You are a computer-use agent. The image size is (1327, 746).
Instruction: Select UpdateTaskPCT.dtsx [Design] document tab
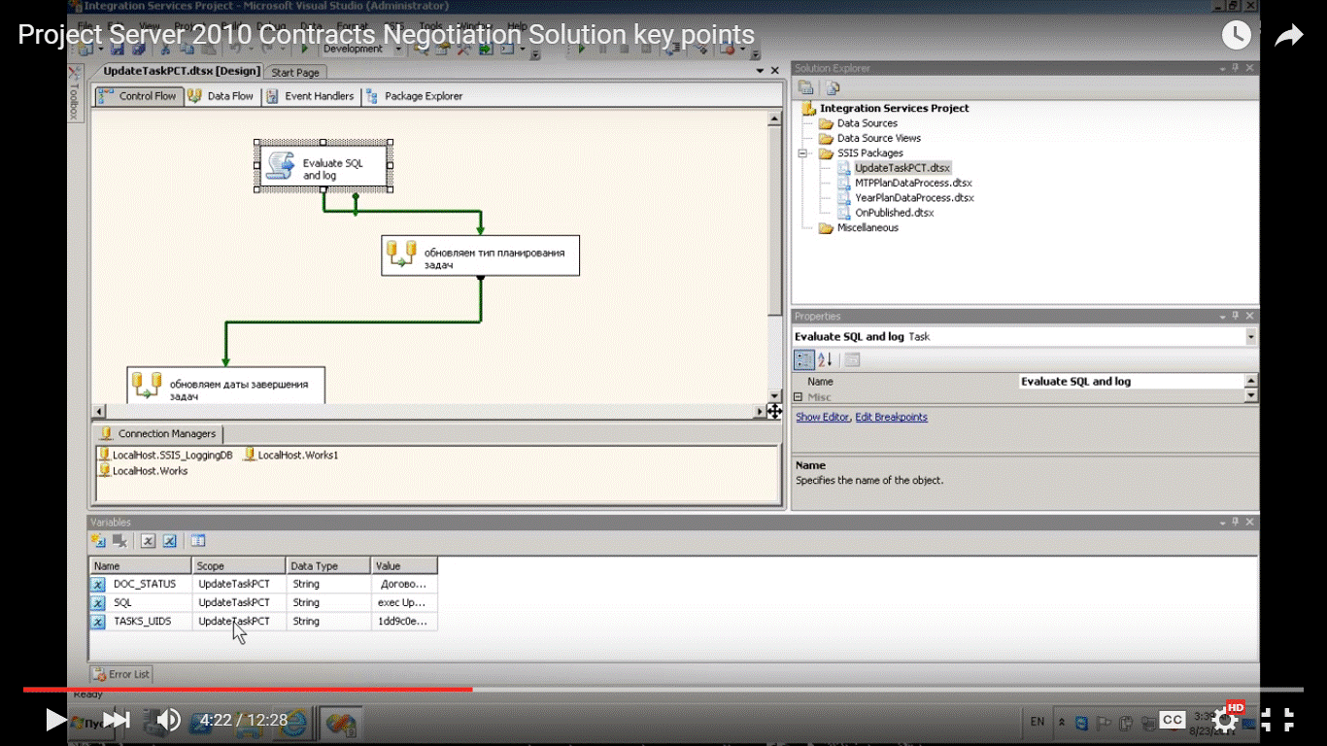click(182, 72)
